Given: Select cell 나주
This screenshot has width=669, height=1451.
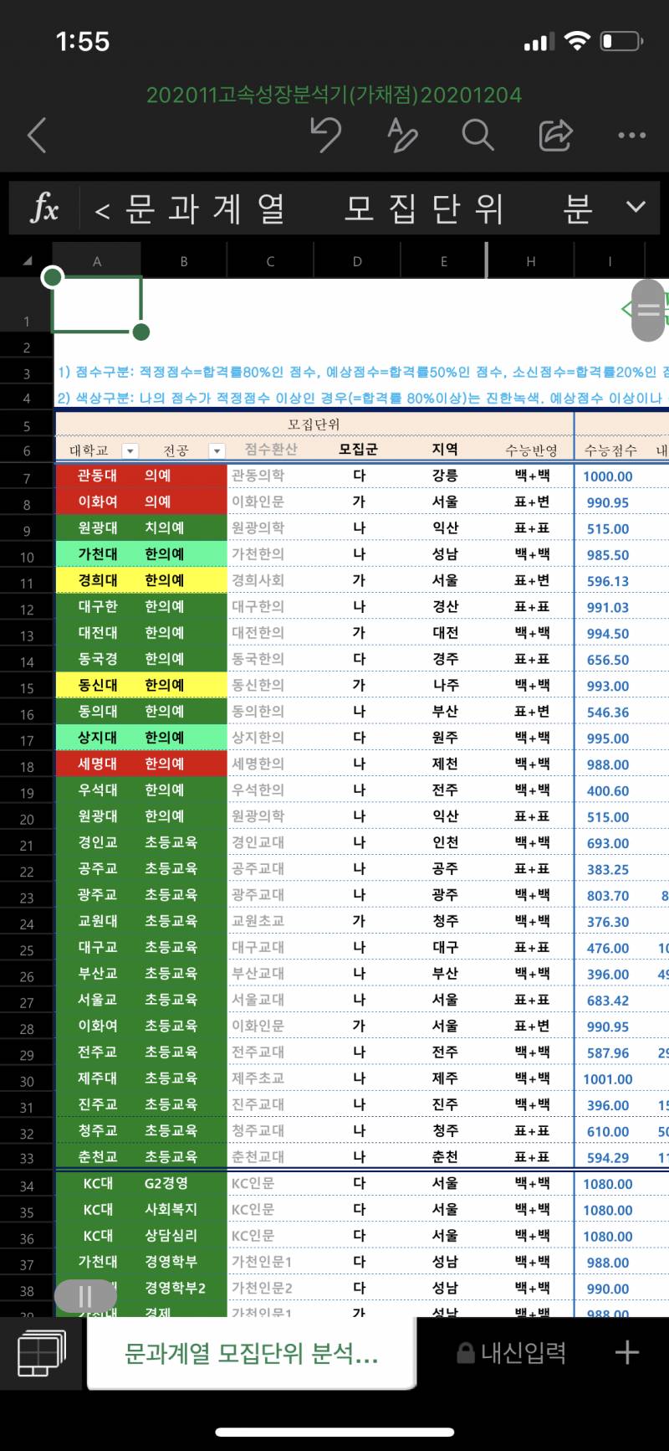Looking at the screenshot, I should [x=445, y=685].
